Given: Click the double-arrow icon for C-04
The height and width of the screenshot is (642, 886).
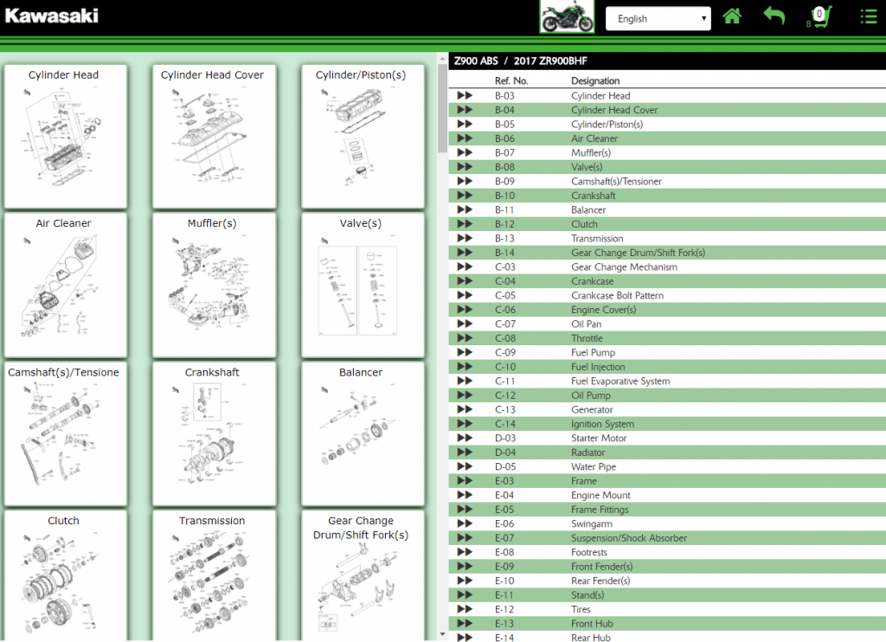Looking at the screenshot, I should click(465, 281).
